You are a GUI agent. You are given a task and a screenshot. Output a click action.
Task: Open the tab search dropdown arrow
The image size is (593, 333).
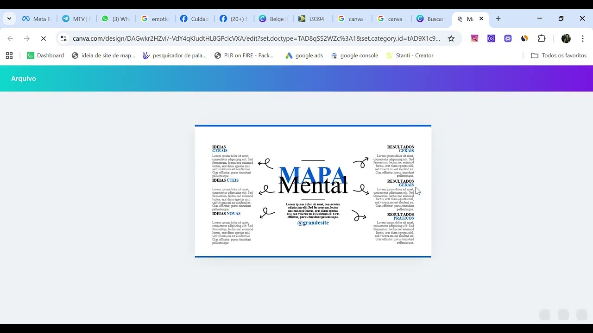pyautogui.click(x=9, y=19)
